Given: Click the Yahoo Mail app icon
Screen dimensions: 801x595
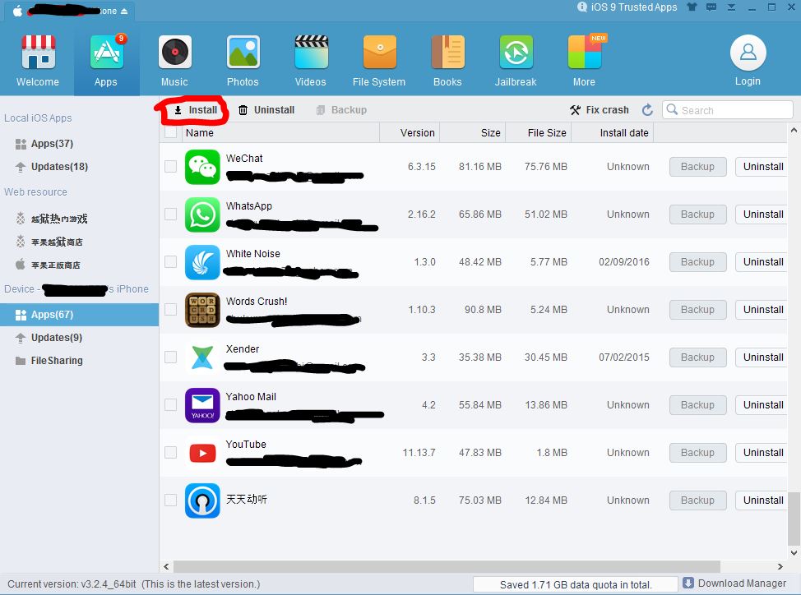Looking at the screenshot, I should point(202,405).
